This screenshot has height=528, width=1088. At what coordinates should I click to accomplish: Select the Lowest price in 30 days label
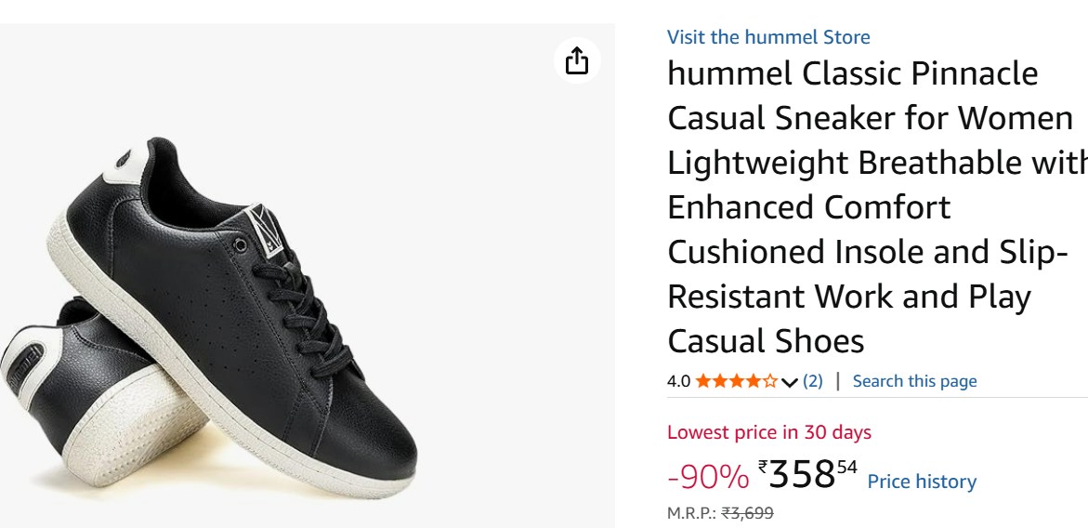(768, 432)
